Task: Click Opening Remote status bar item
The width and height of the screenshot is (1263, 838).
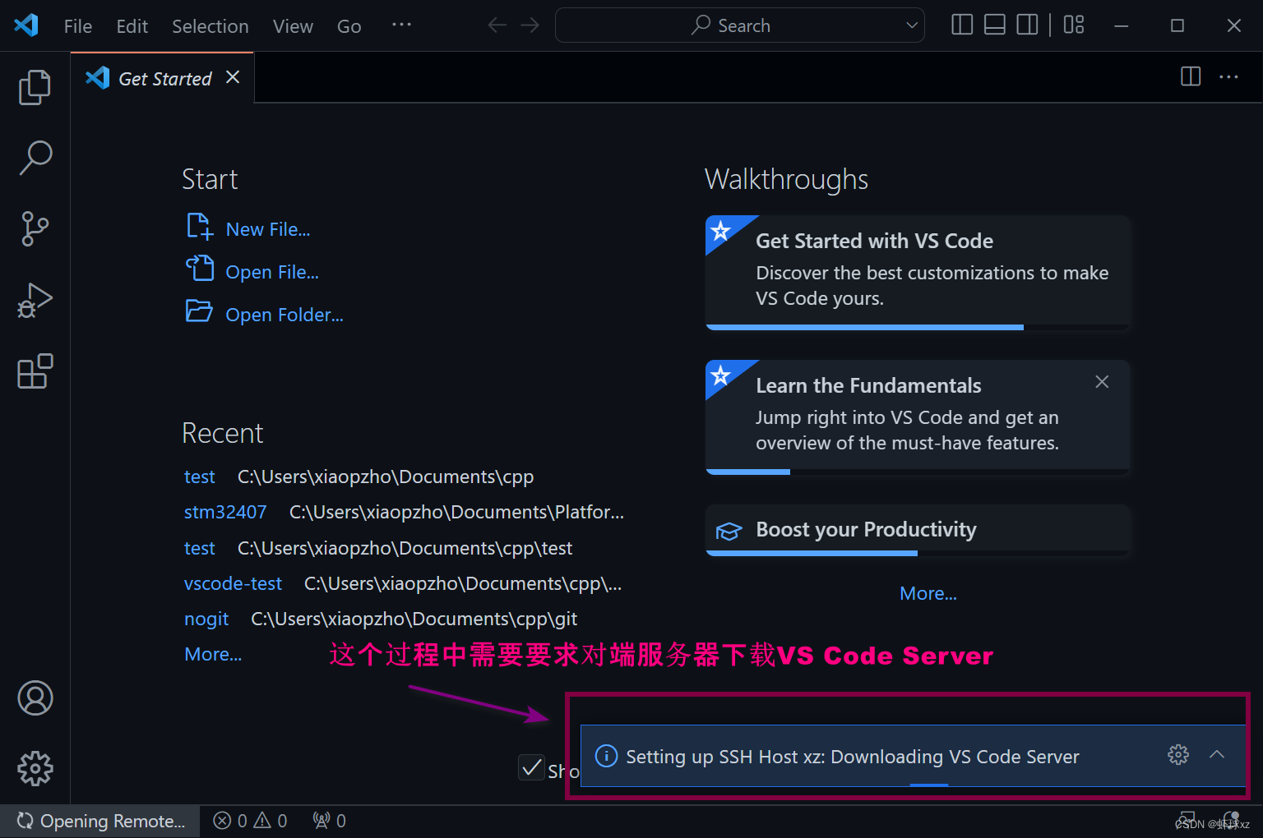Action: pyautogui.click(x=100, y=821)
